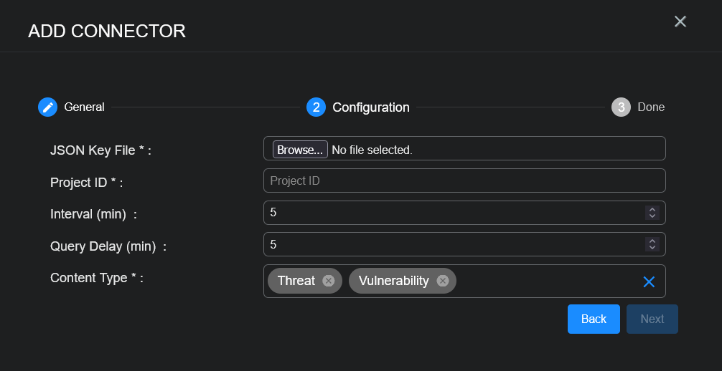Viewport: 722px width, 371px height.
Task: Click the Threat tag in Content Type
Action: point(296,281)
